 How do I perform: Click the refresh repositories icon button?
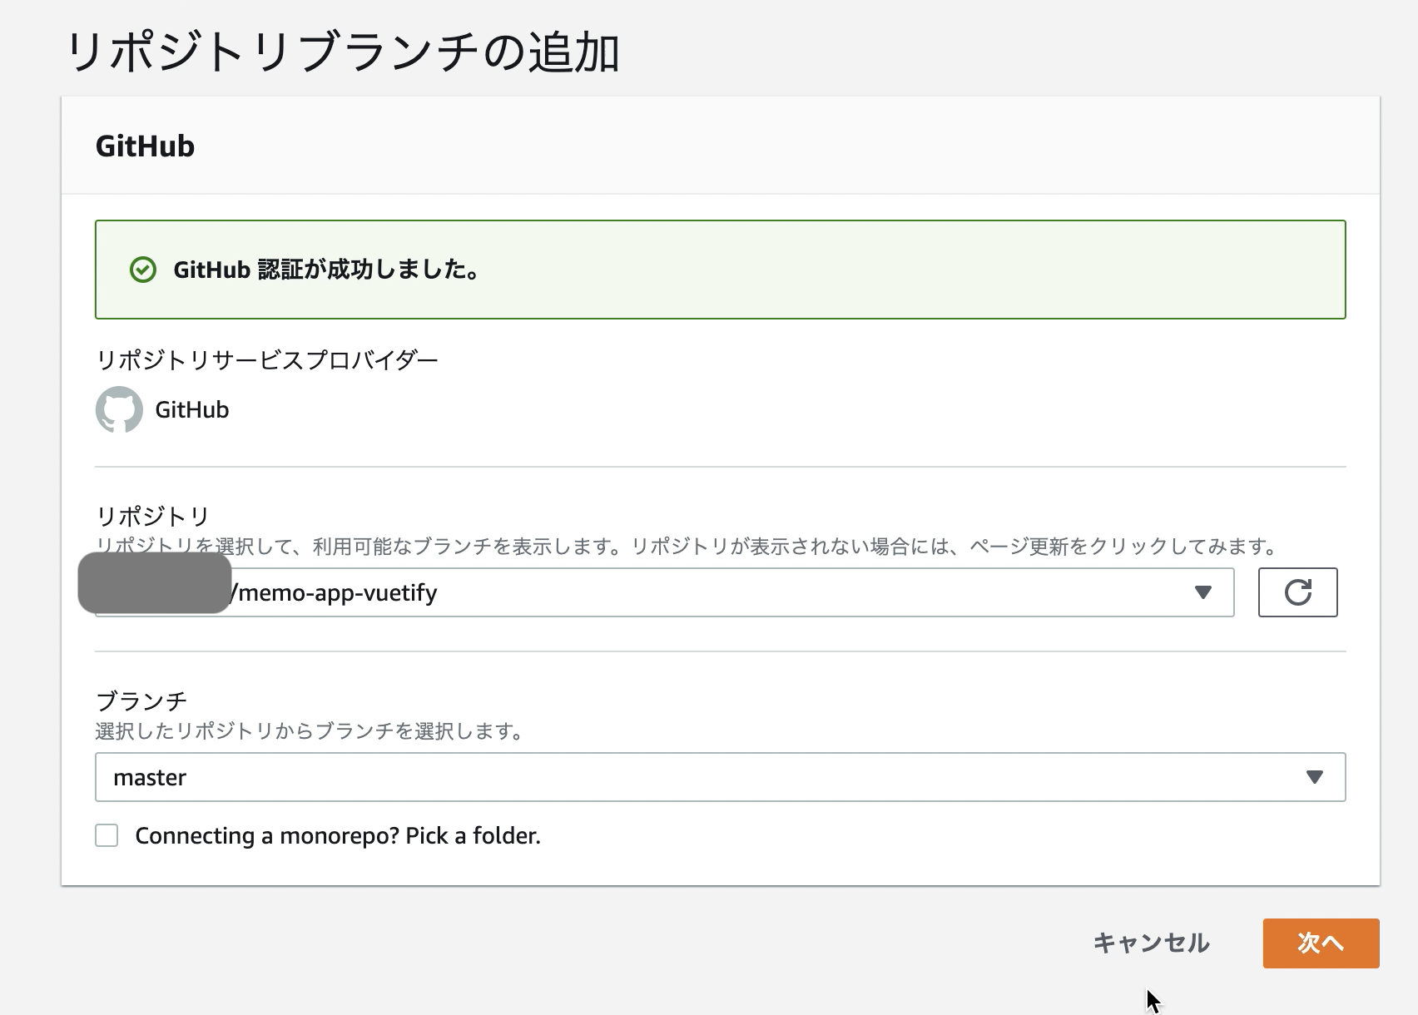coord(1297,592)
